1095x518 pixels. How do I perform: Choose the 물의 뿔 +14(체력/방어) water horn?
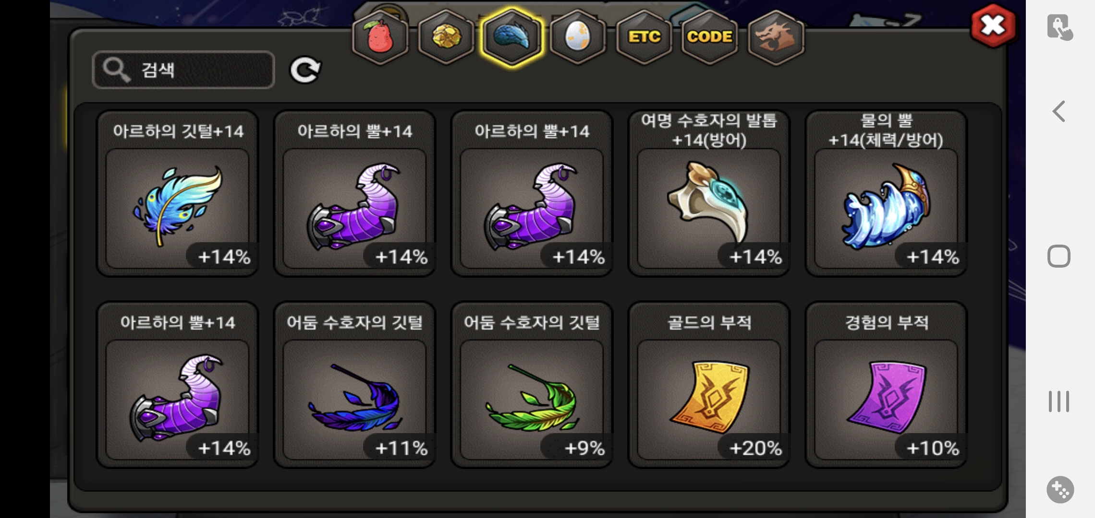[886, 193]
